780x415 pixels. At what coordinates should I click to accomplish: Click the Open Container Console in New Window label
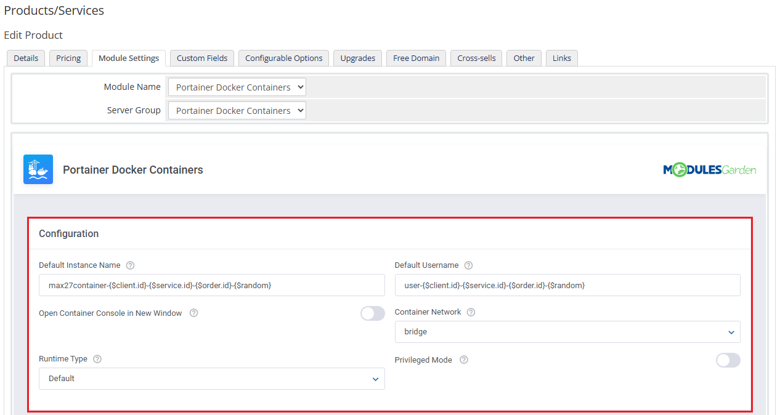click(x=110, y=313)
